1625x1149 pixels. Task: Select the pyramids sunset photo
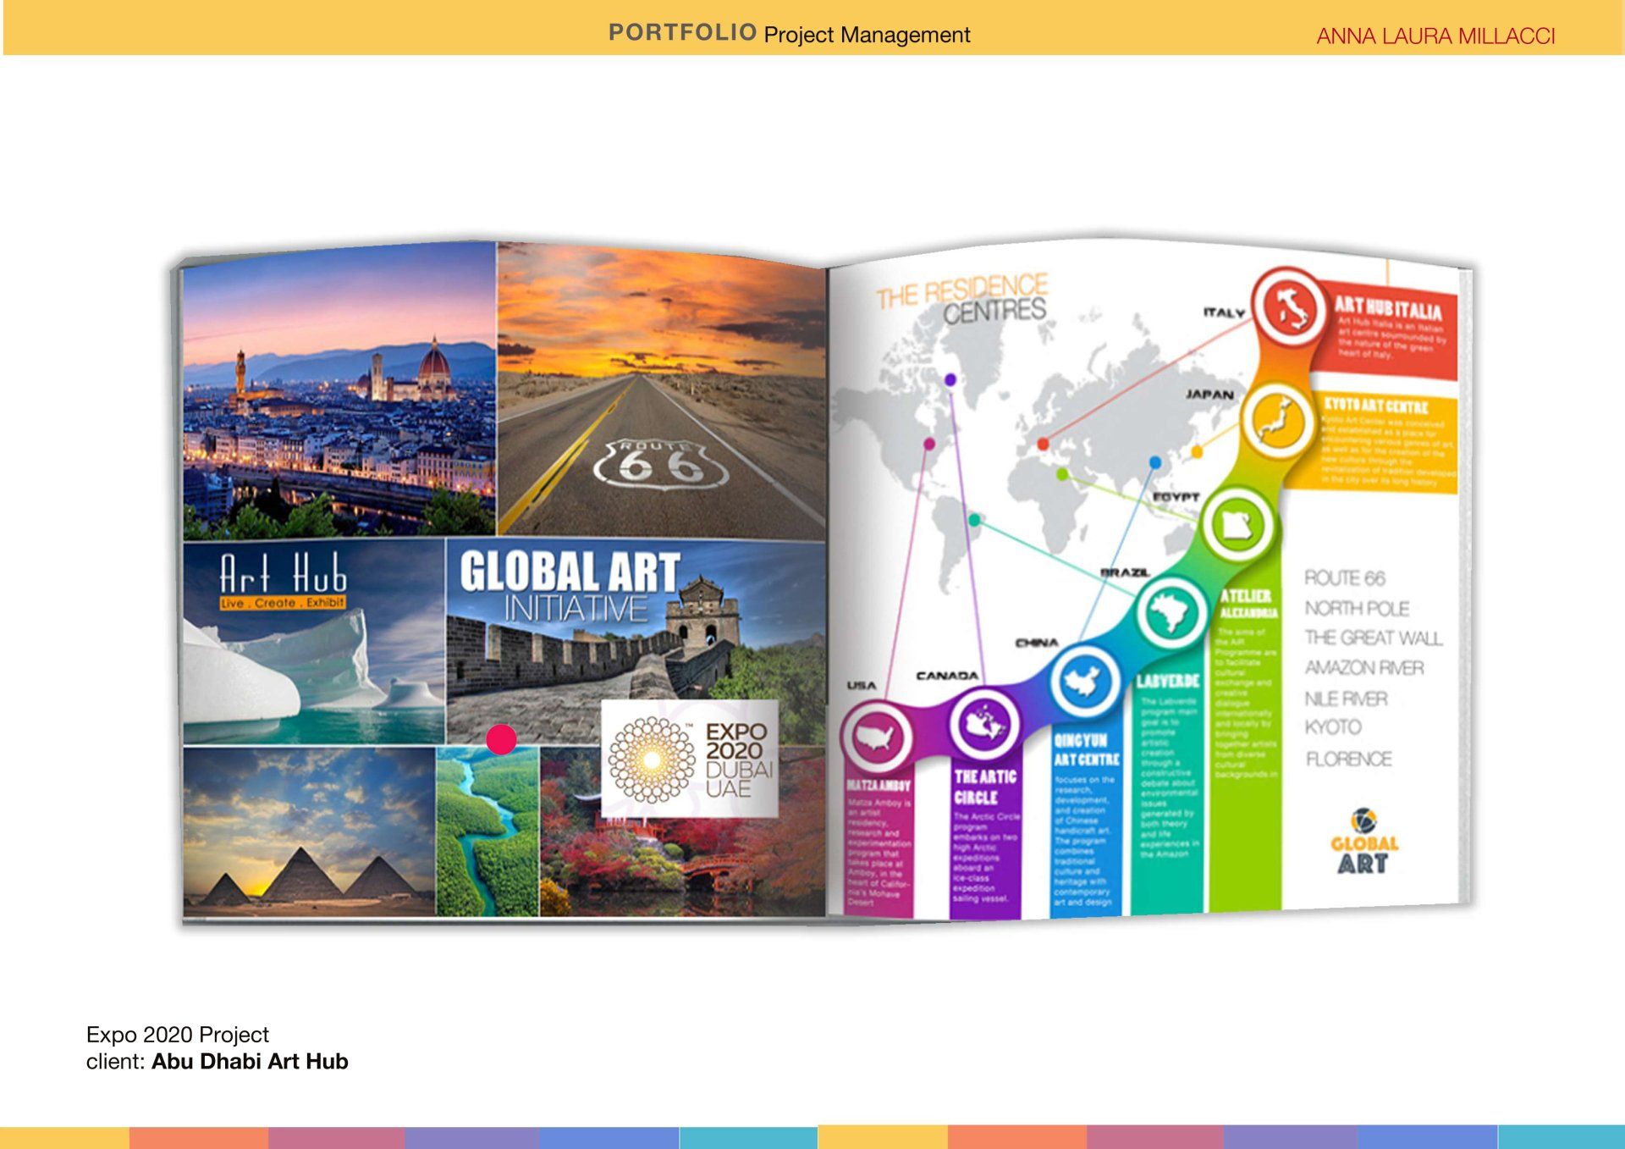click(309, 832)
